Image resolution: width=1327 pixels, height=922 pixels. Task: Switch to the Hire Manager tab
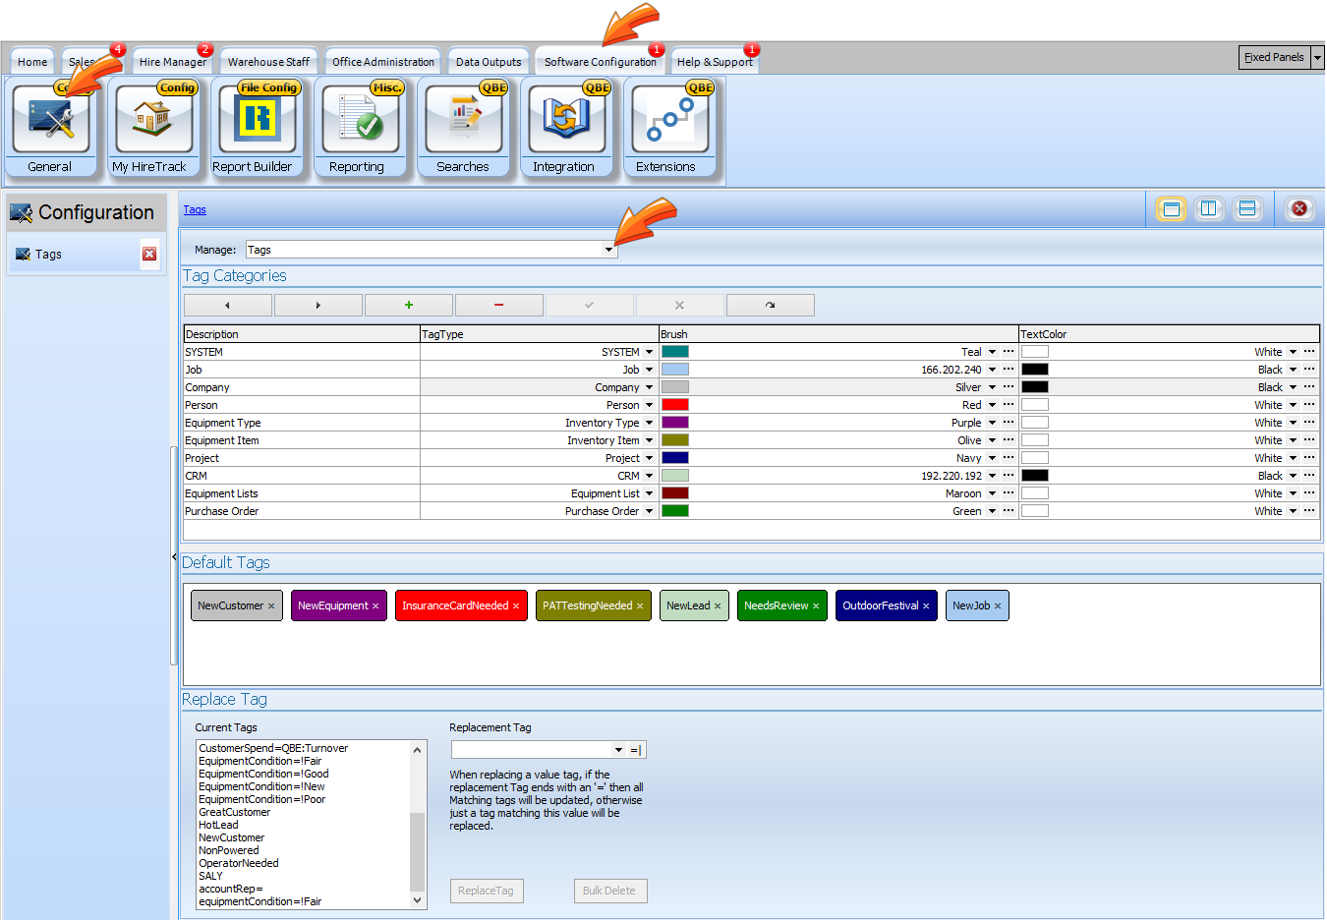click(172, 62)
